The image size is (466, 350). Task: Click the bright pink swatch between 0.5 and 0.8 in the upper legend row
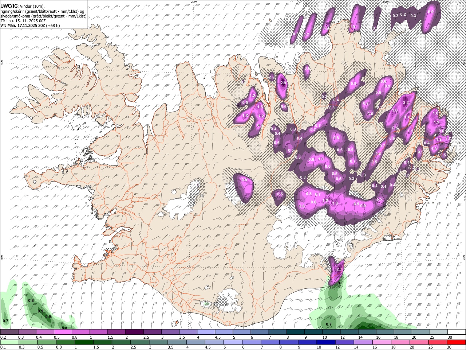63,332
